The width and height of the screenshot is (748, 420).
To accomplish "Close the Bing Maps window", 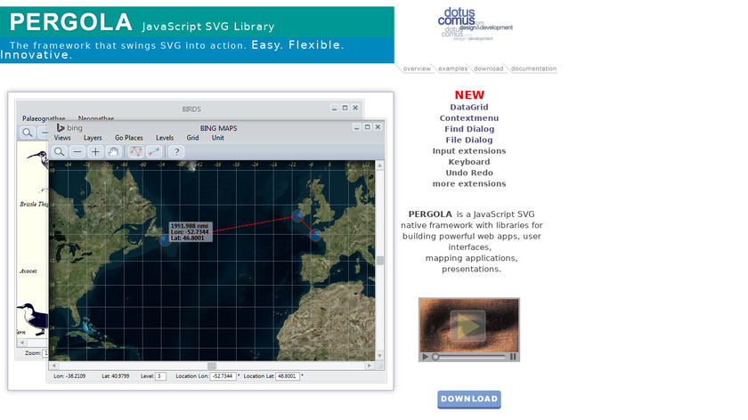I will [x=378, y=127].
